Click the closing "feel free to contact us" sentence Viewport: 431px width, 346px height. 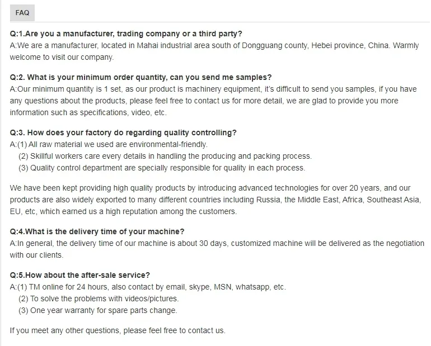coord(118,330)
